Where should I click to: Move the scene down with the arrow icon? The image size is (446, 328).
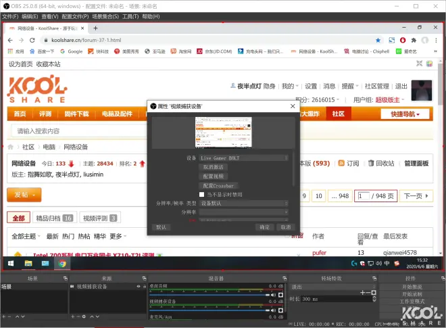pyautogui.click(x=23, y=317)
